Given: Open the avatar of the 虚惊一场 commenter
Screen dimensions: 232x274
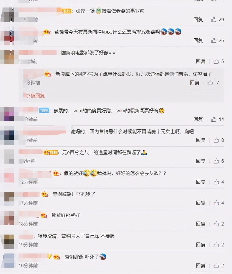Looking at the screenshot, I should click(7, 15).
